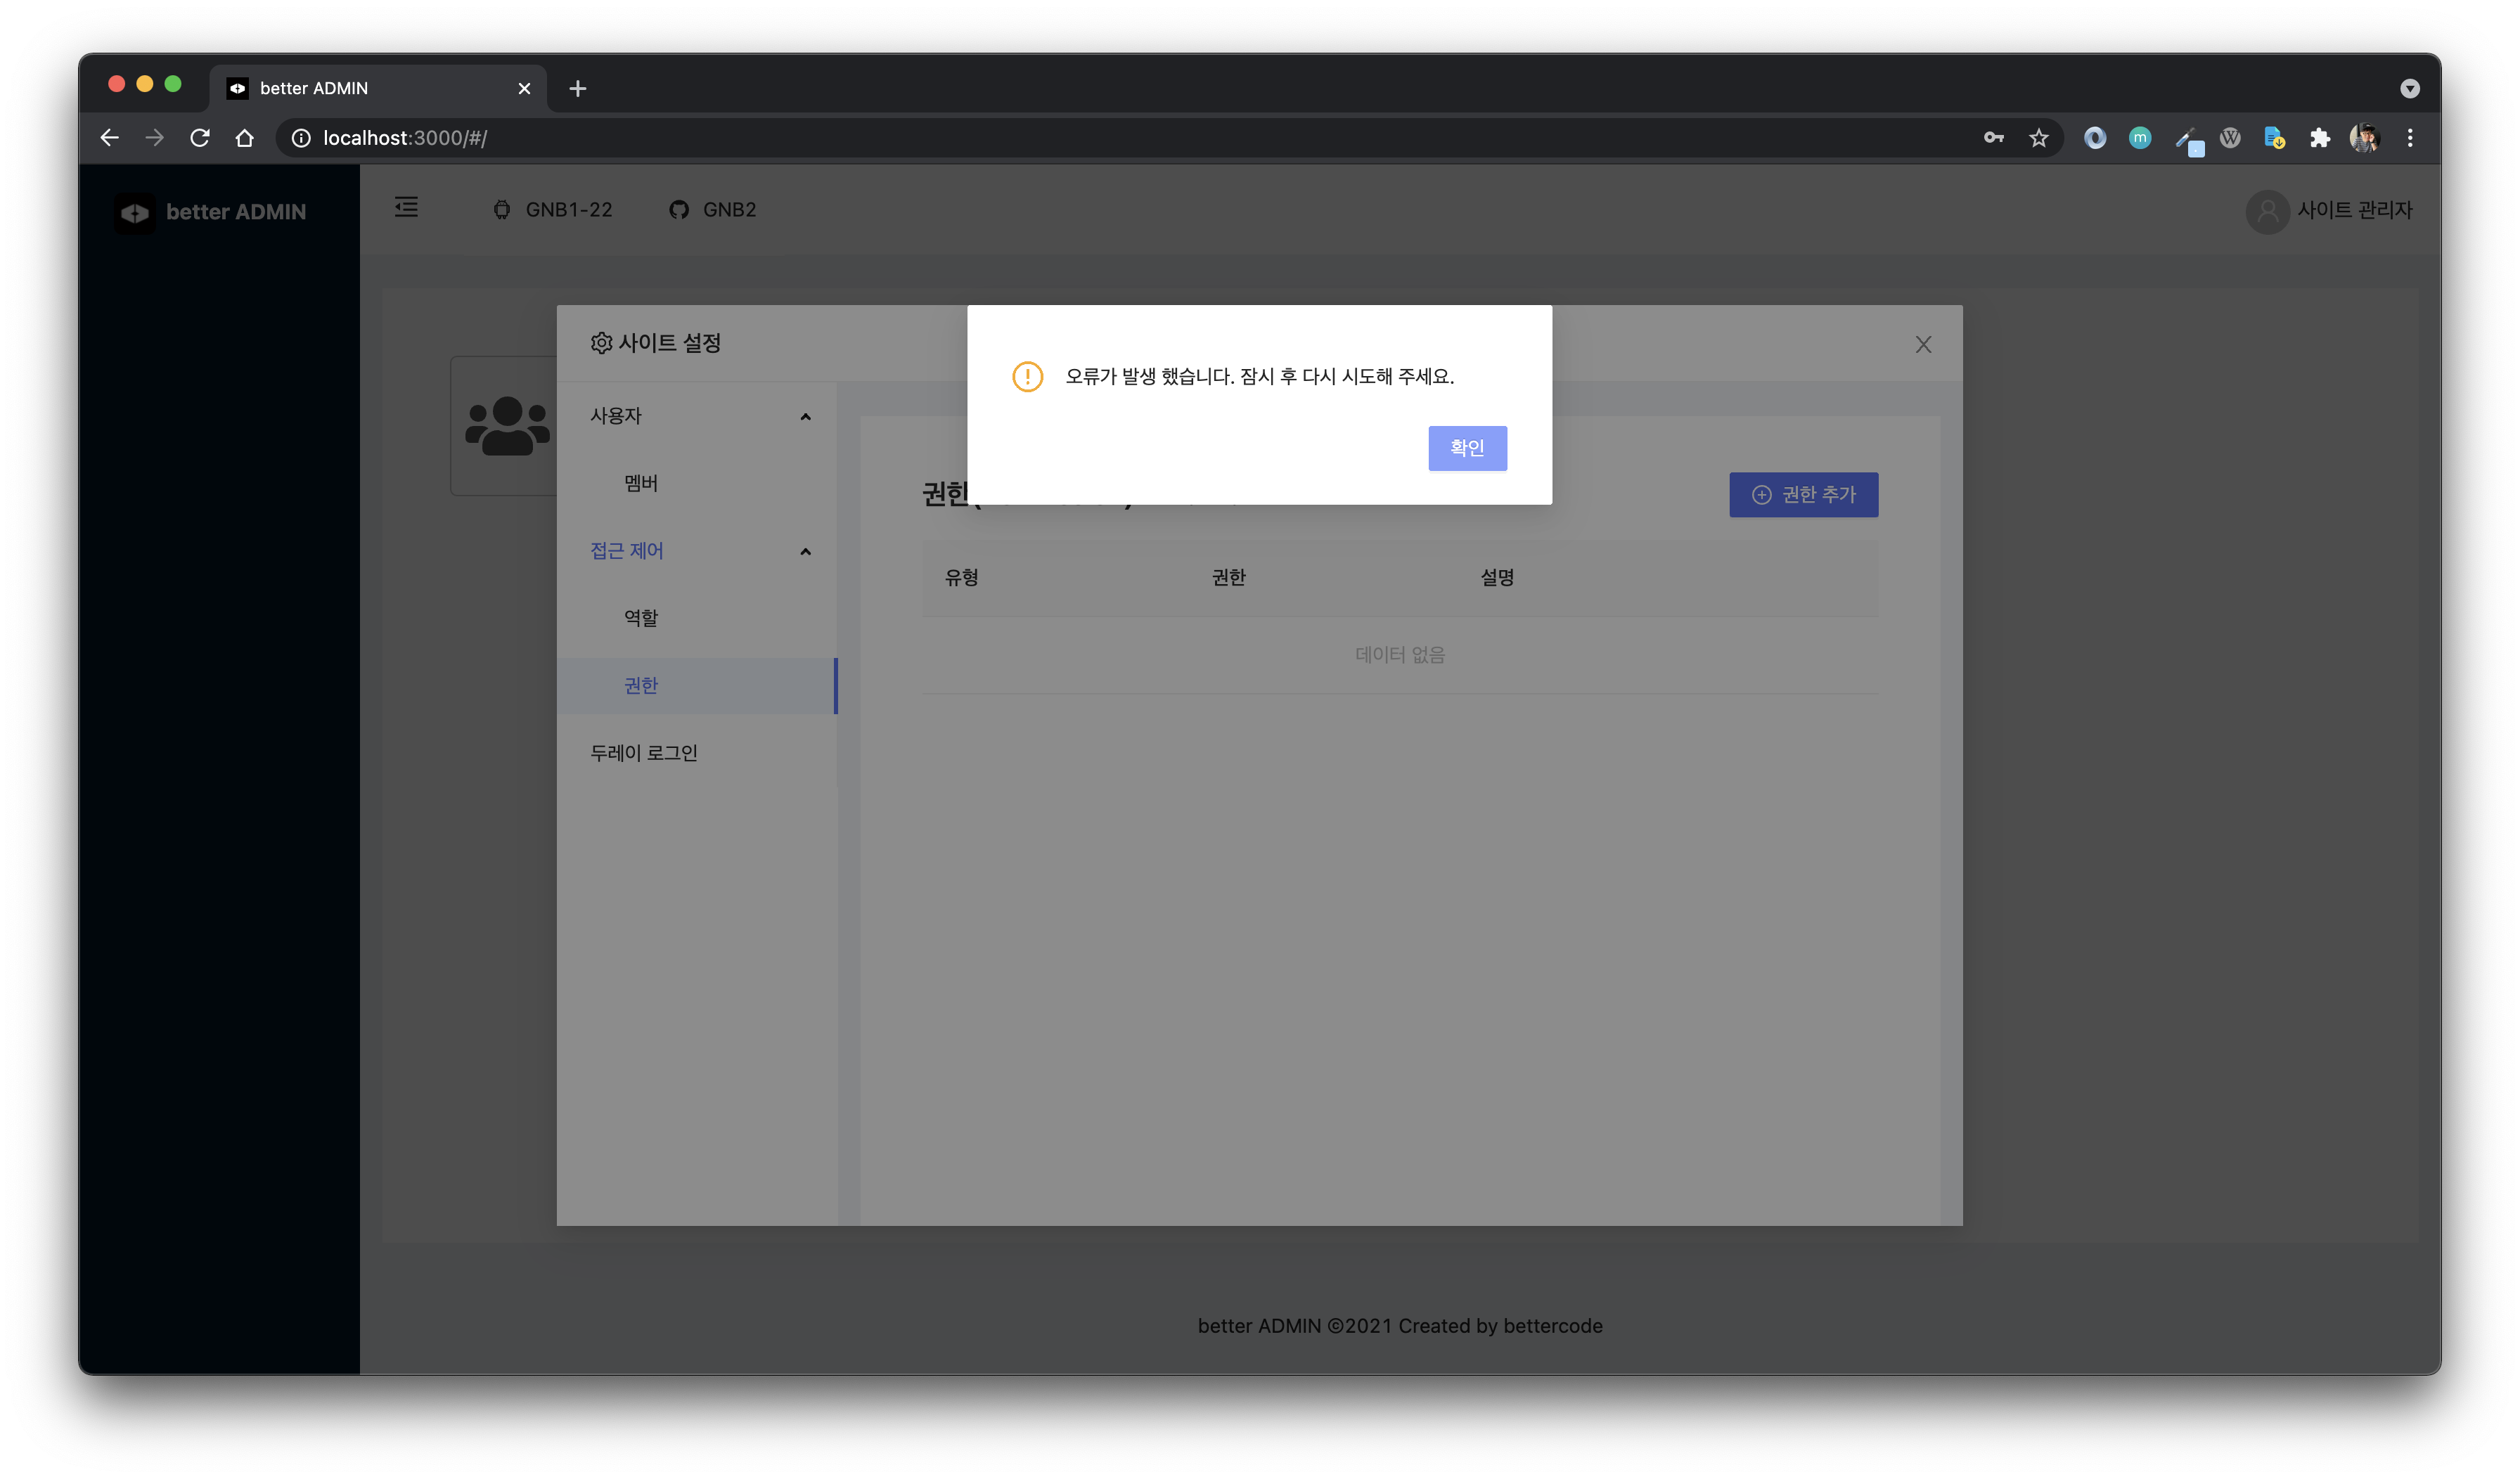Open the 사이트 관리자 profile avatar icon

[x=2268, y=212]
